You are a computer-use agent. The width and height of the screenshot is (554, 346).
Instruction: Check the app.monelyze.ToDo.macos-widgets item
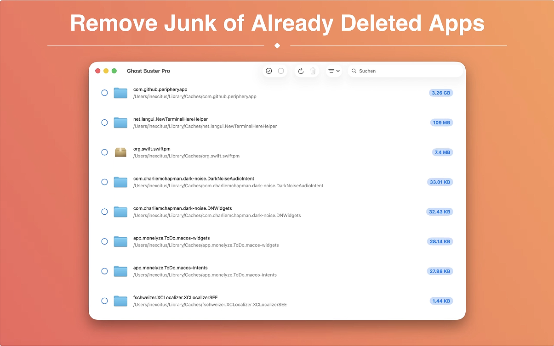(104, 241)
